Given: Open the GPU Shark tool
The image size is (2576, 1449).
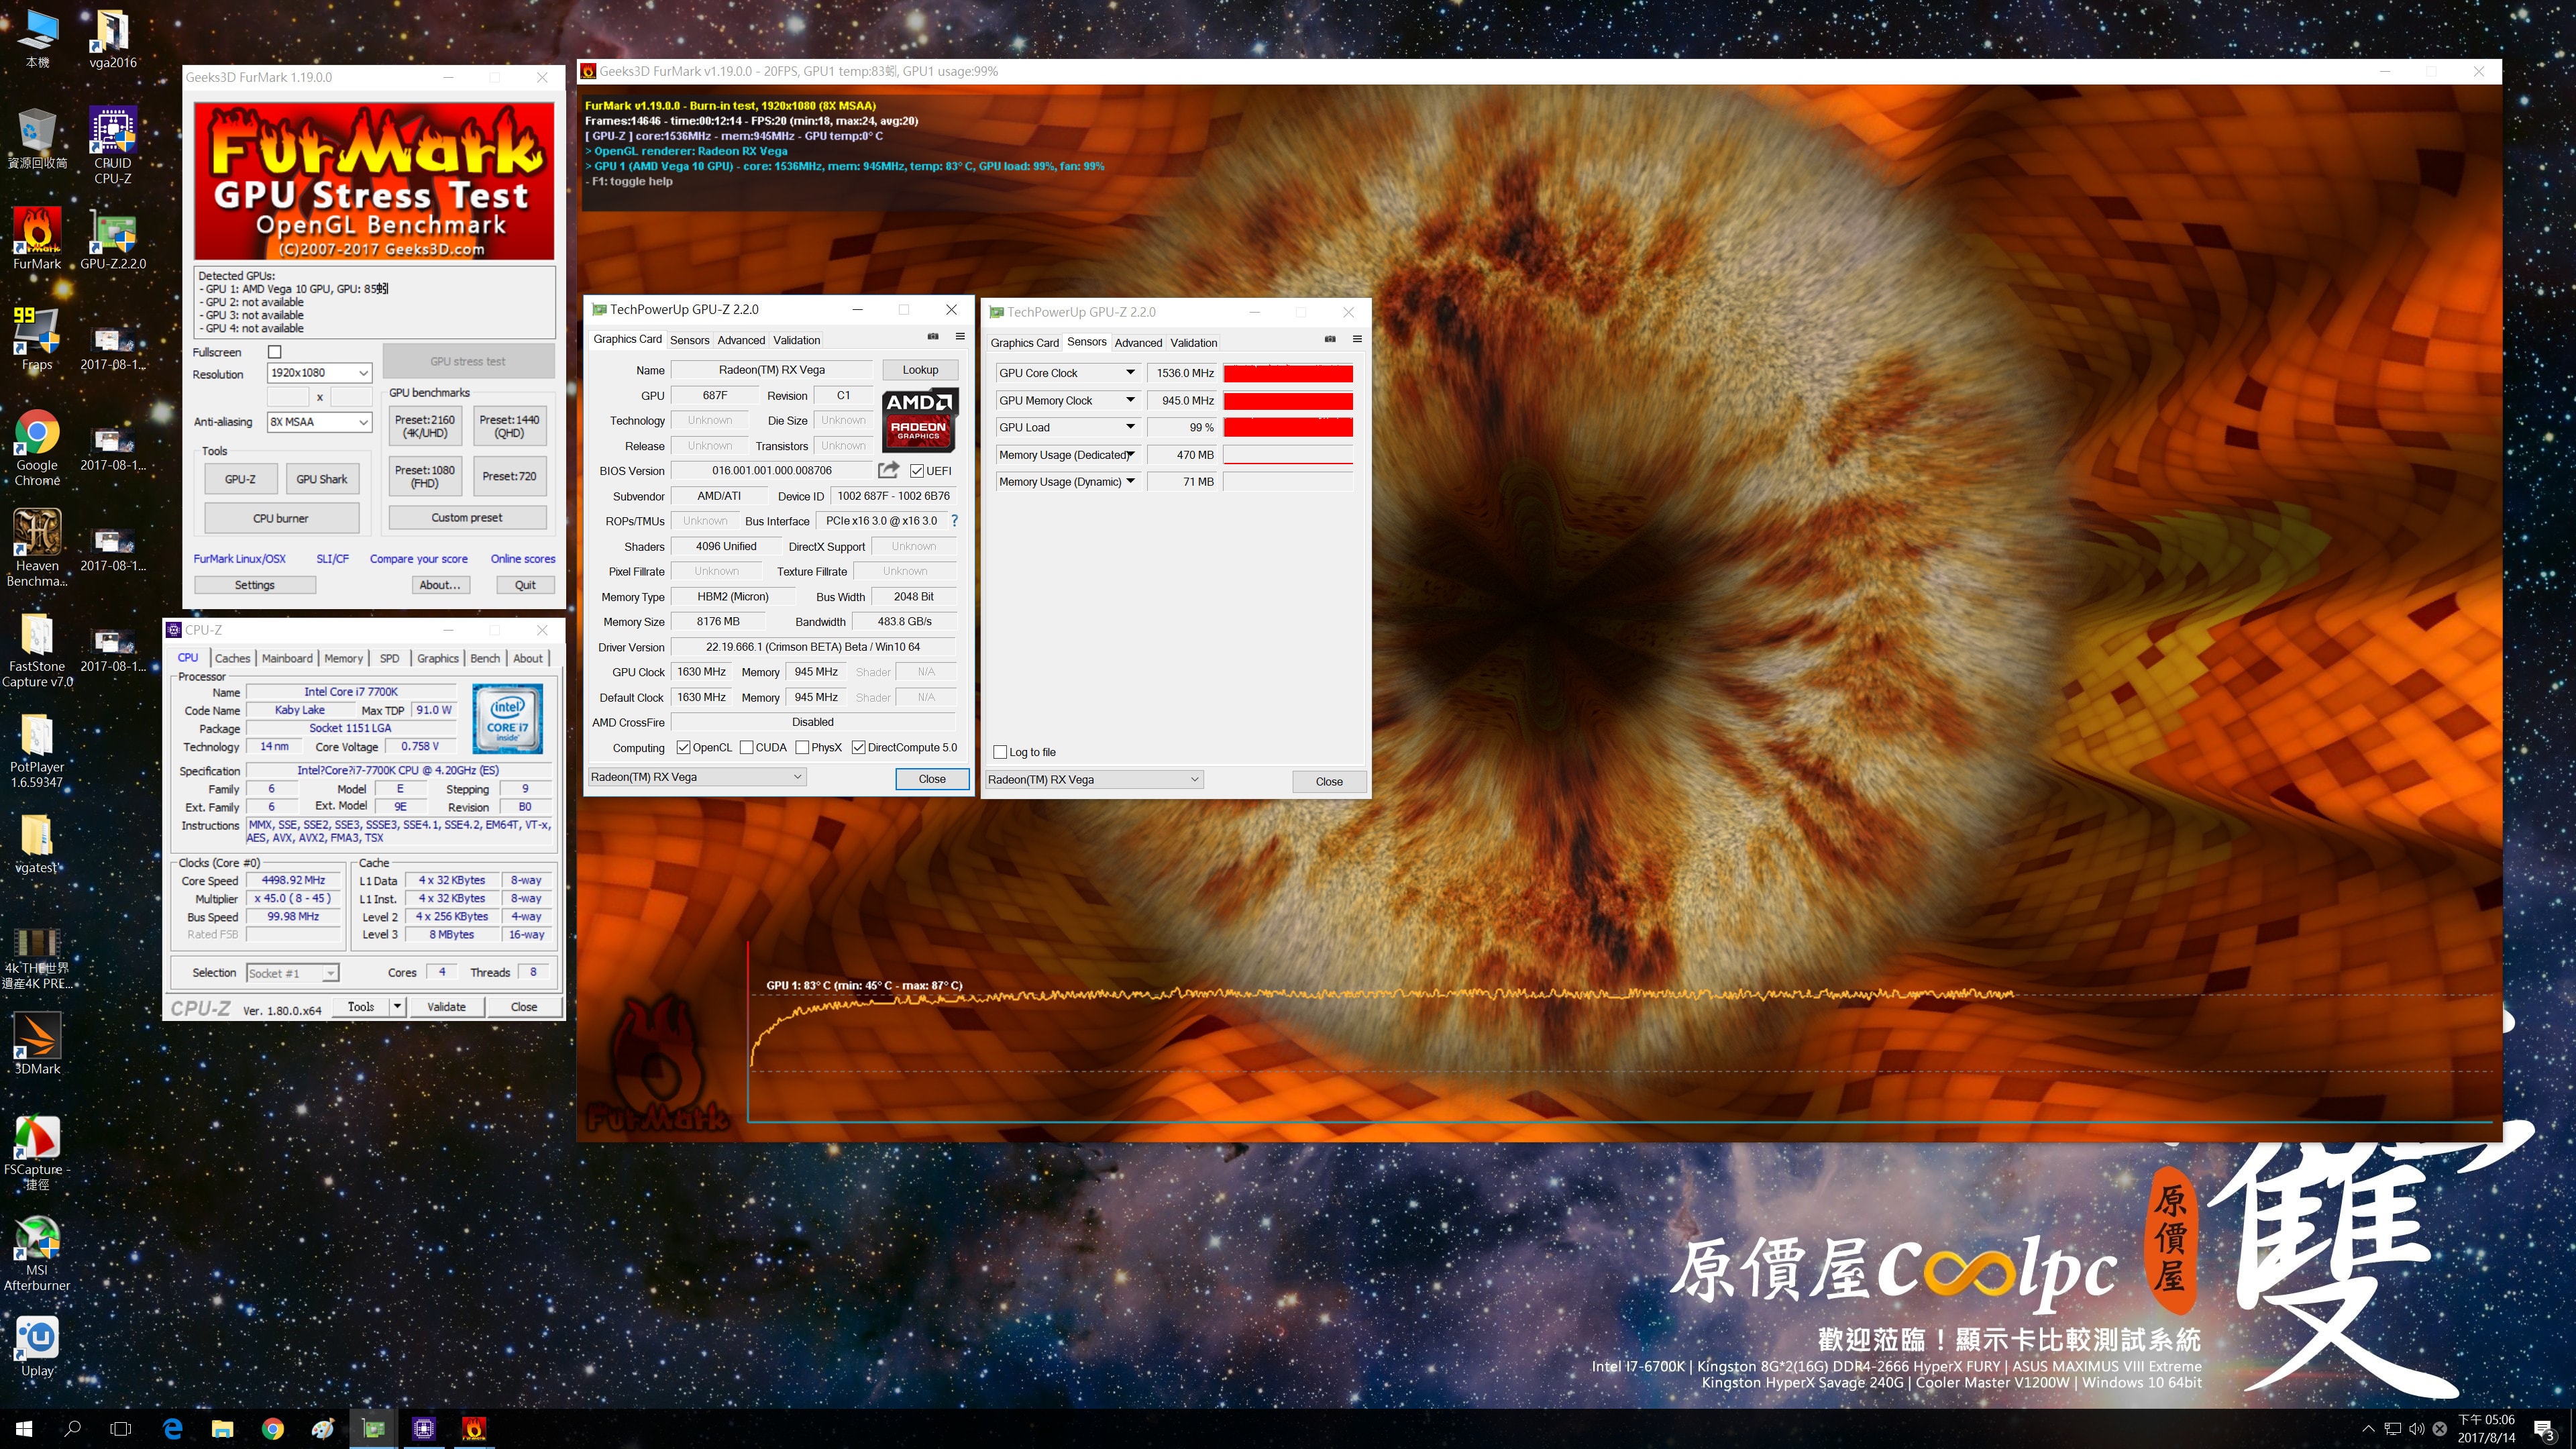Looking at the screenshot, I should click(x=321, y=479).
